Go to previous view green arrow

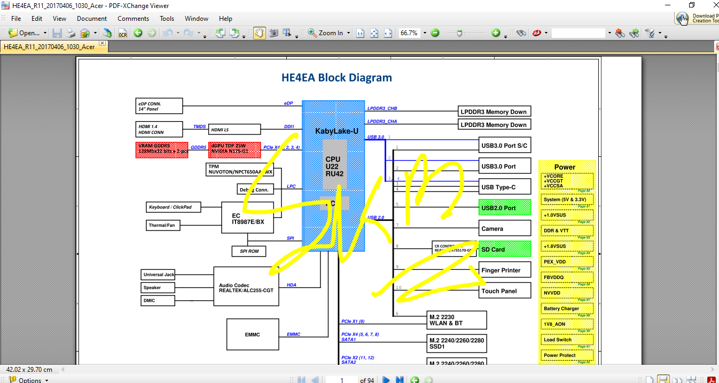coord(138,33)
